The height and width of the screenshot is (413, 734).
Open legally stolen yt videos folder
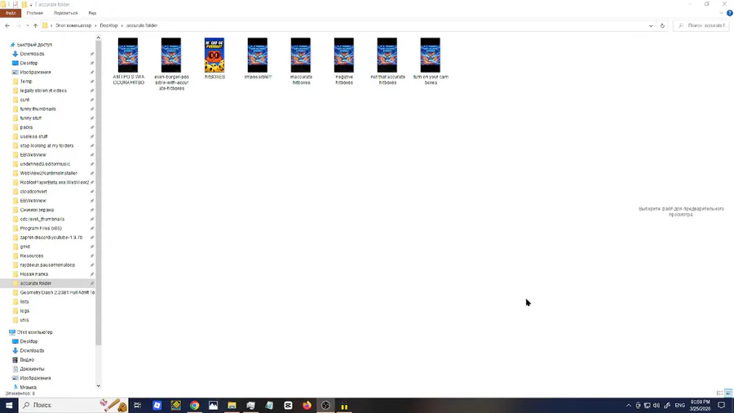(x=43, y=91)
